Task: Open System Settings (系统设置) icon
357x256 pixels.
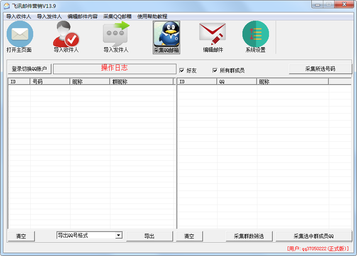Action: [x=255, y=34]
